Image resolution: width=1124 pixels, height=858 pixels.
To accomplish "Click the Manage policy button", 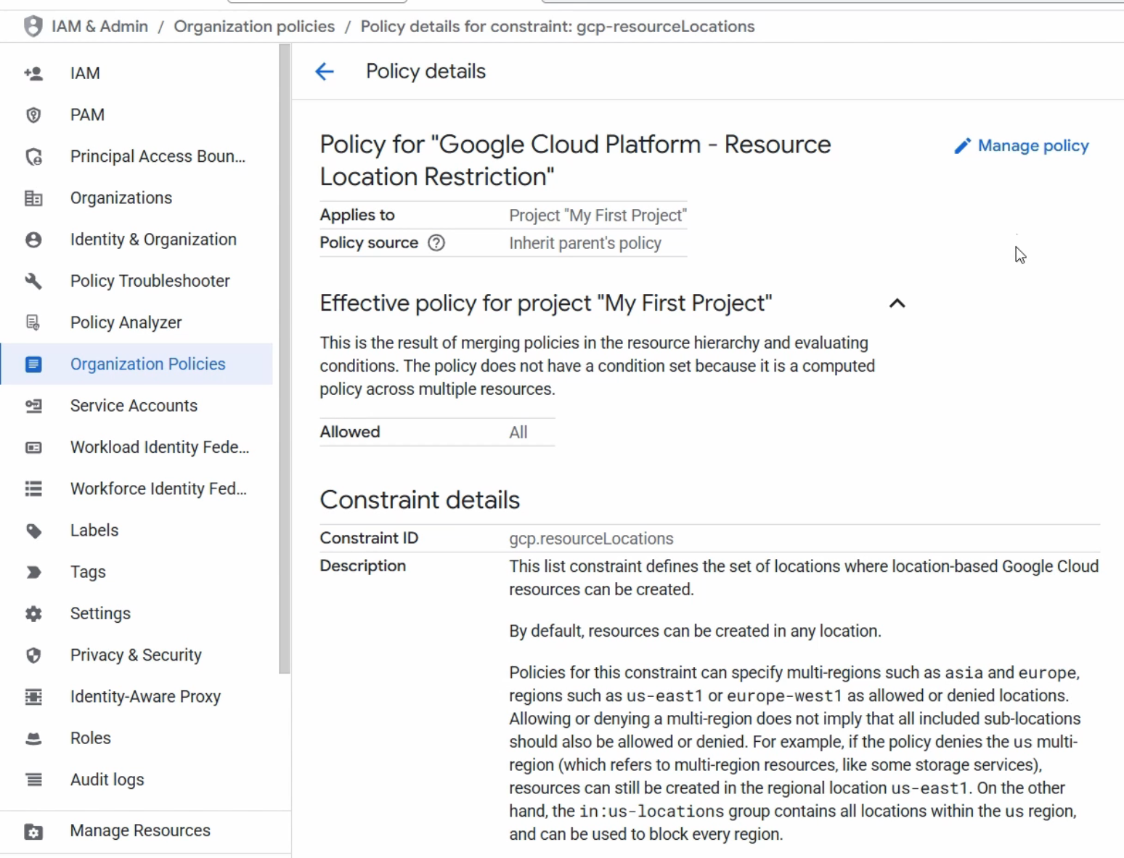I will pos(1022,146).
